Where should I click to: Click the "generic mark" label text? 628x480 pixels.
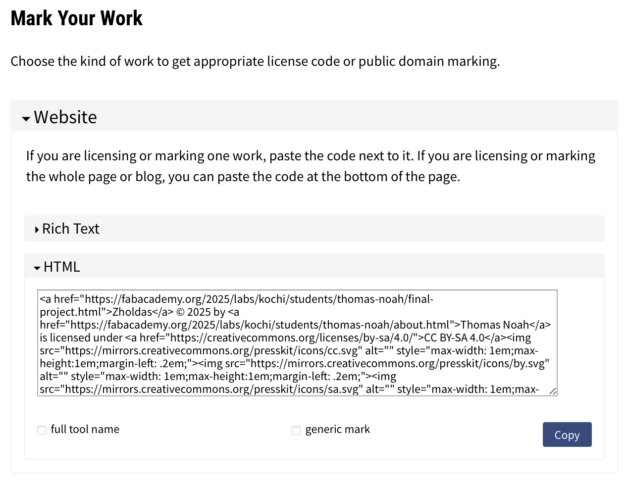337,430
